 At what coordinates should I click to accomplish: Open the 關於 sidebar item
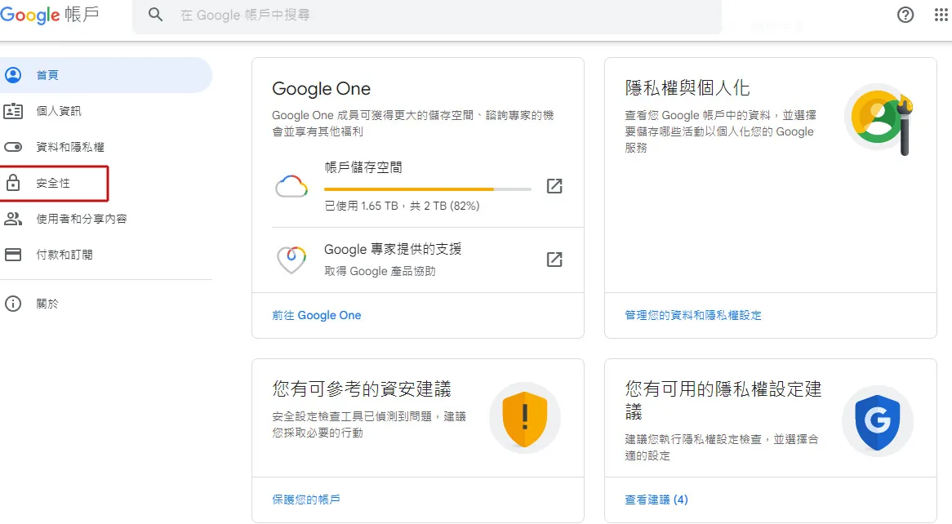click(47, 304)
